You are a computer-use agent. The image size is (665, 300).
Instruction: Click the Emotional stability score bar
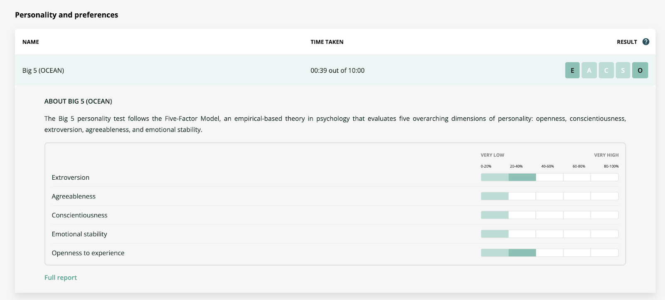click(549, 234)
